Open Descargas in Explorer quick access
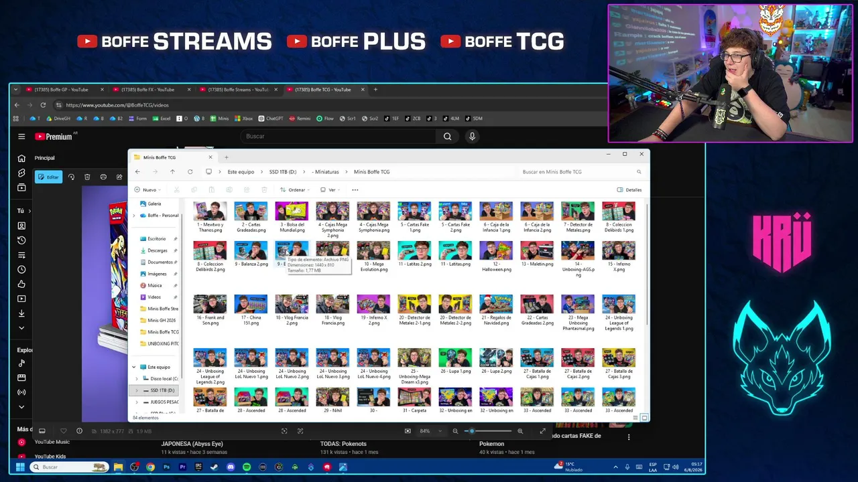Image resolution: width=858 pixels, height=482 pixels. coord(158,250)
